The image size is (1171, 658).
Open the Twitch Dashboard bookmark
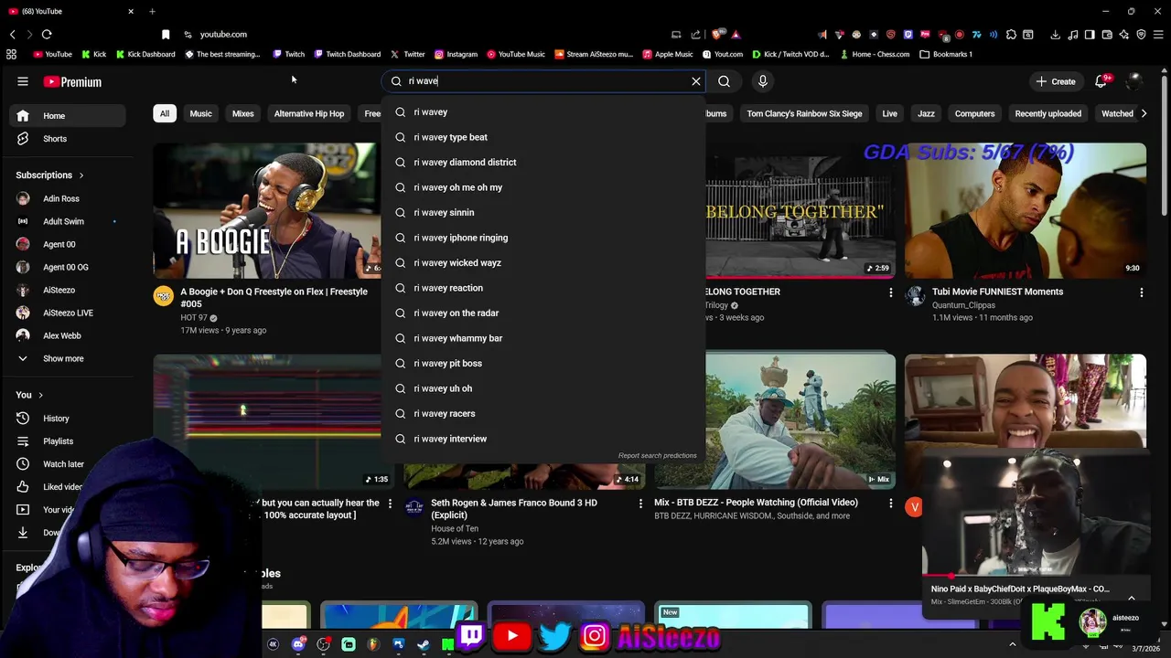(347, 54)
